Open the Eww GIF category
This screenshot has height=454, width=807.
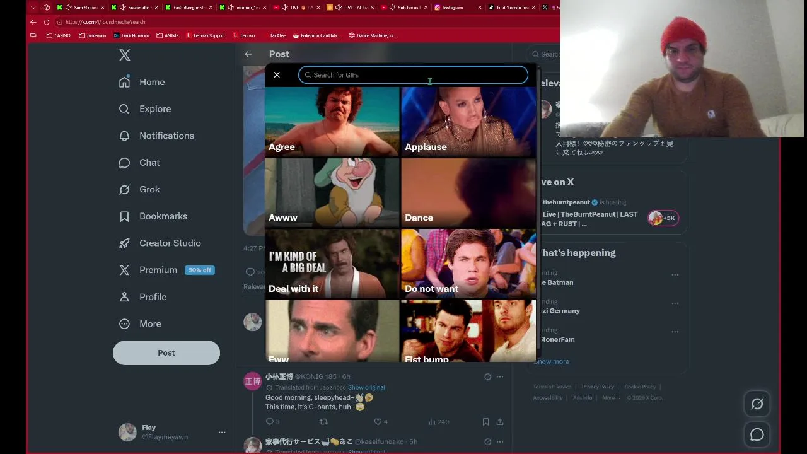[332, 330]
